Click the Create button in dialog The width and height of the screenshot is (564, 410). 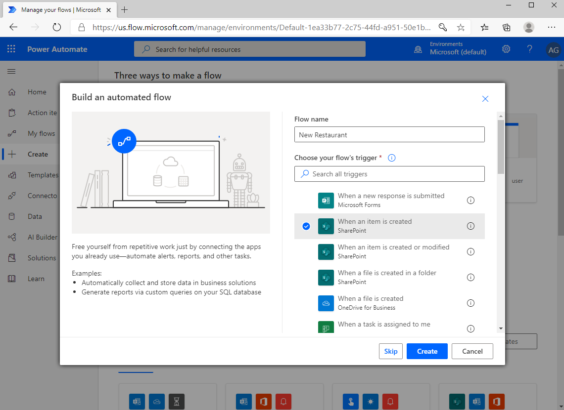(427, 351)
